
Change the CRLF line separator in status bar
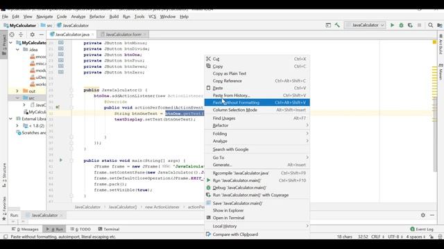click(377, 237)
